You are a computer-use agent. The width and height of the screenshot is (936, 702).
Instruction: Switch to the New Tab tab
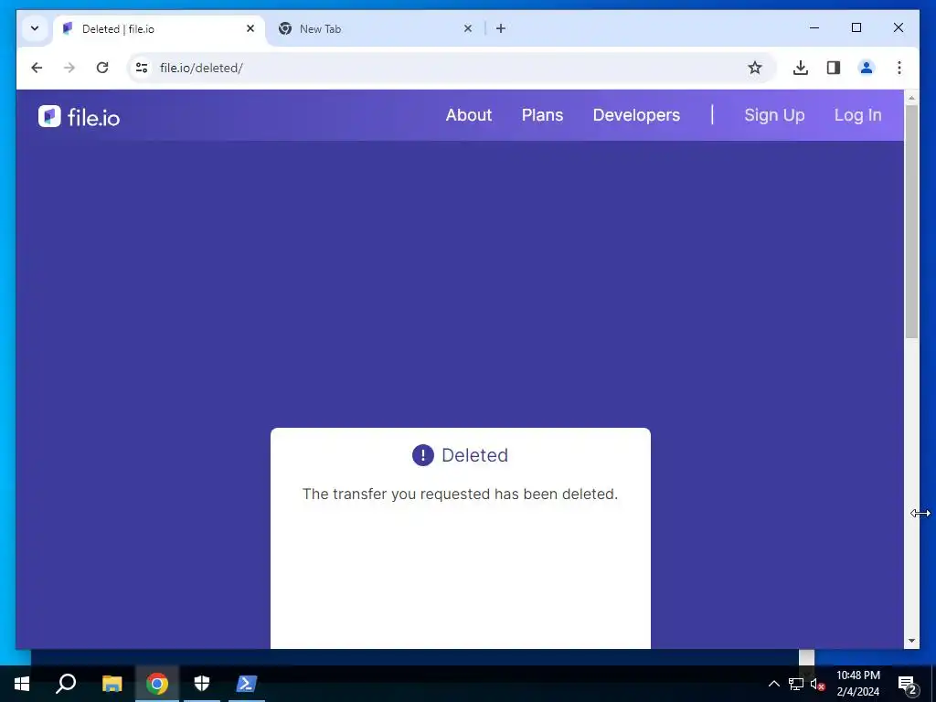[x=376, y=28]
